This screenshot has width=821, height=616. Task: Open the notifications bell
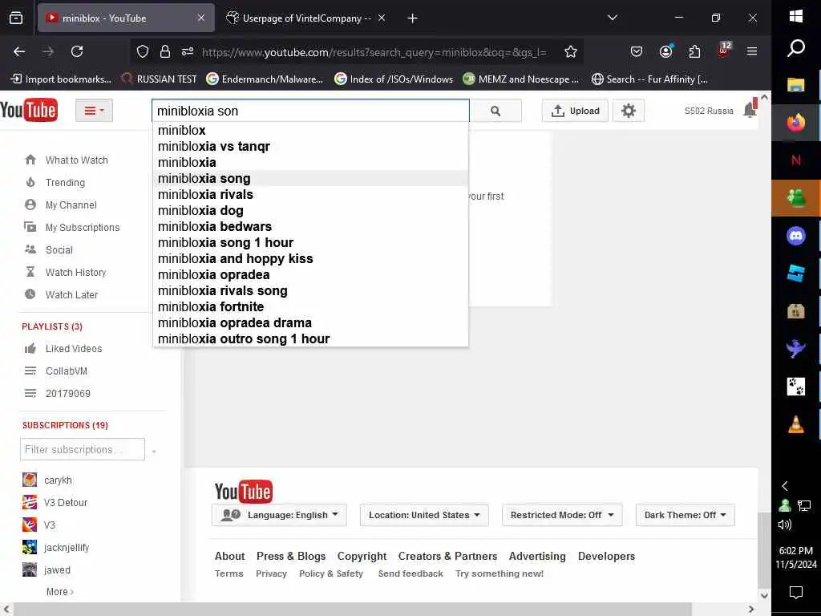click(750, 109)
